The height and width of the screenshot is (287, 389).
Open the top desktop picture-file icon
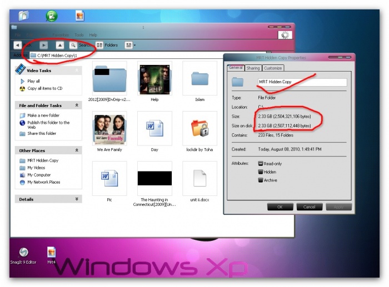point(79,16)
